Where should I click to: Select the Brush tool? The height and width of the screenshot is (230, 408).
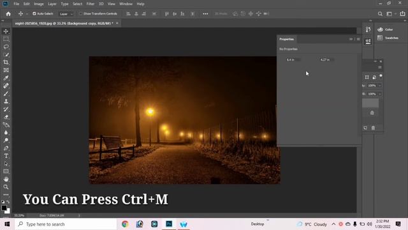6,94
